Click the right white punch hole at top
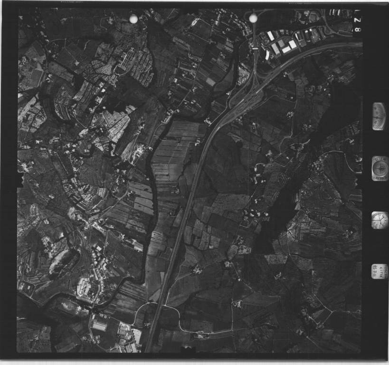The width and height of the screenshot is (389, 365). pyautogui.click(x=253, y=18)
